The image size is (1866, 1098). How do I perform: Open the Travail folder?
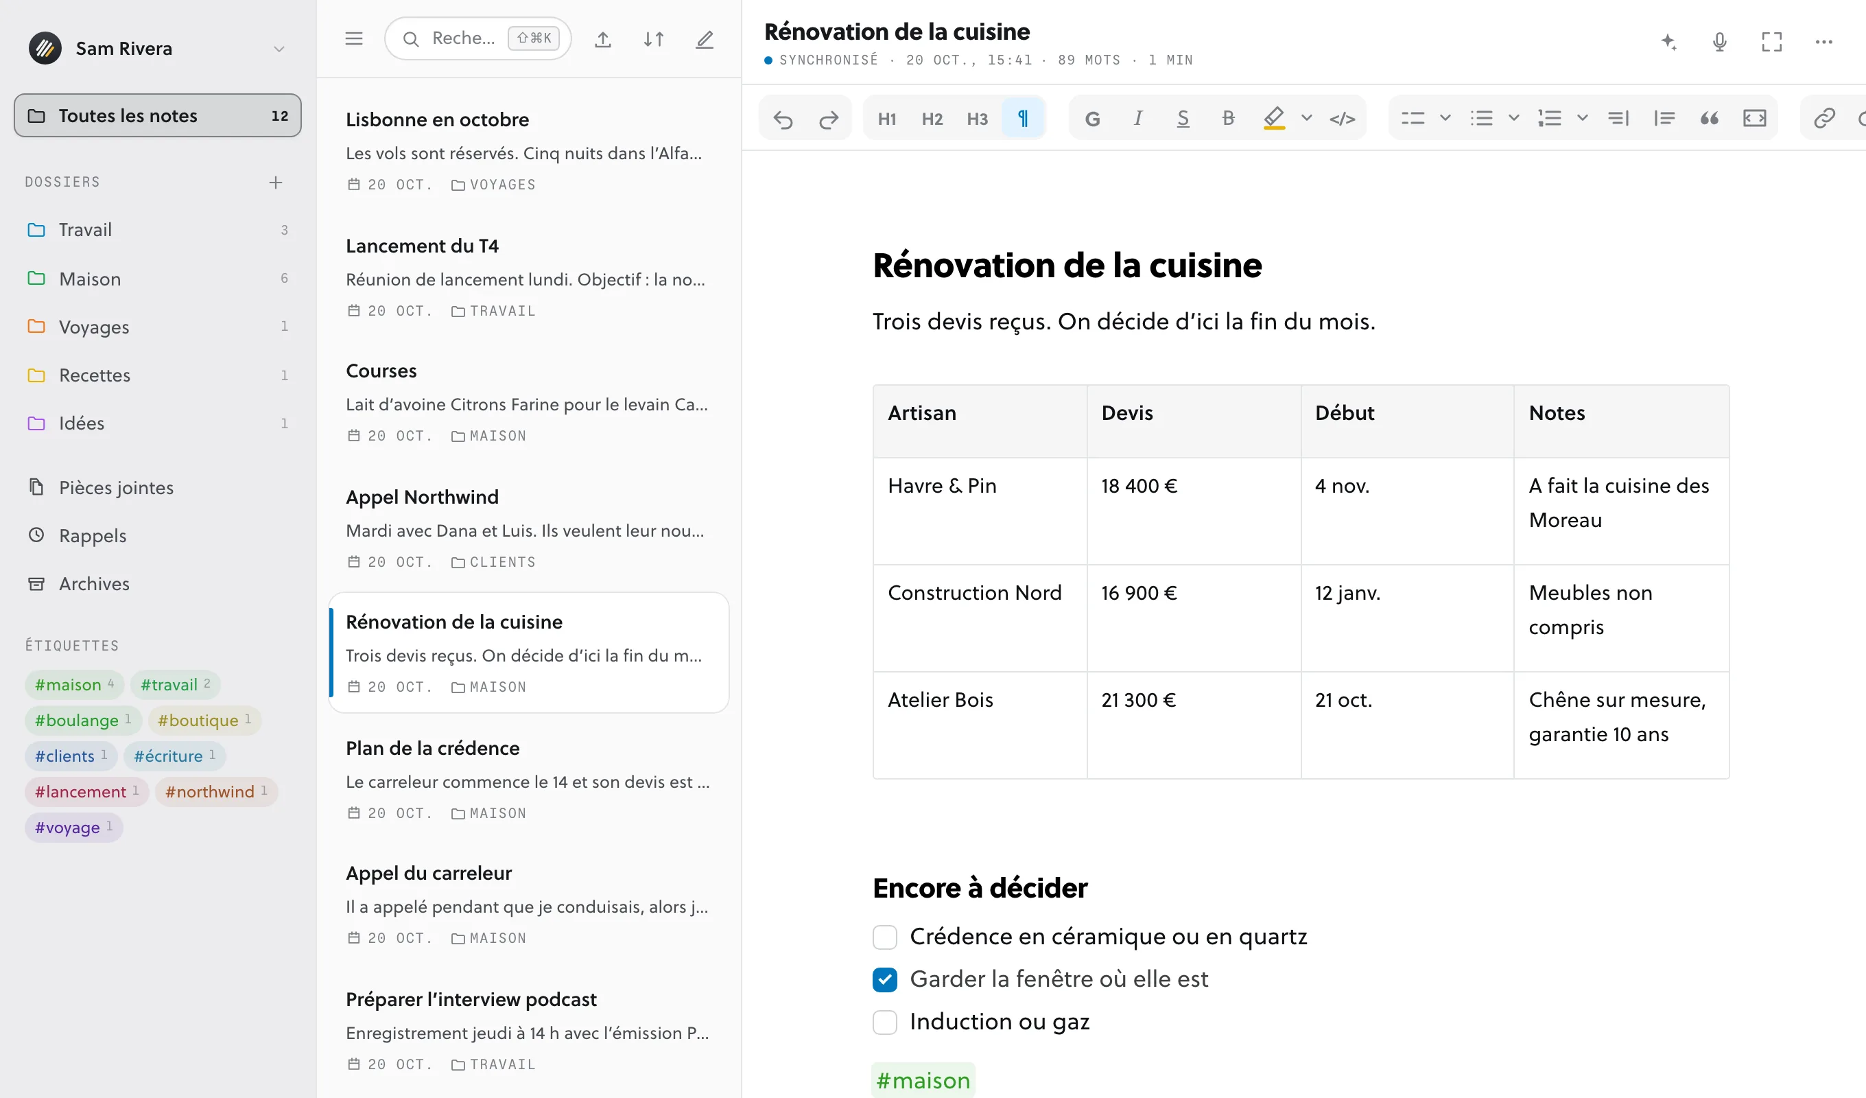point(158,230)
